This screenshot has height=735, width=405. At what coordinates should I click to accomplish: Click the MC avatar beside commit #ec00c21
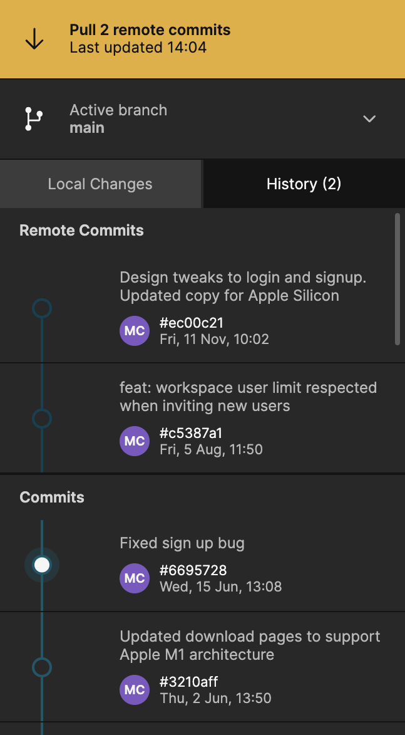pos(135,331)
